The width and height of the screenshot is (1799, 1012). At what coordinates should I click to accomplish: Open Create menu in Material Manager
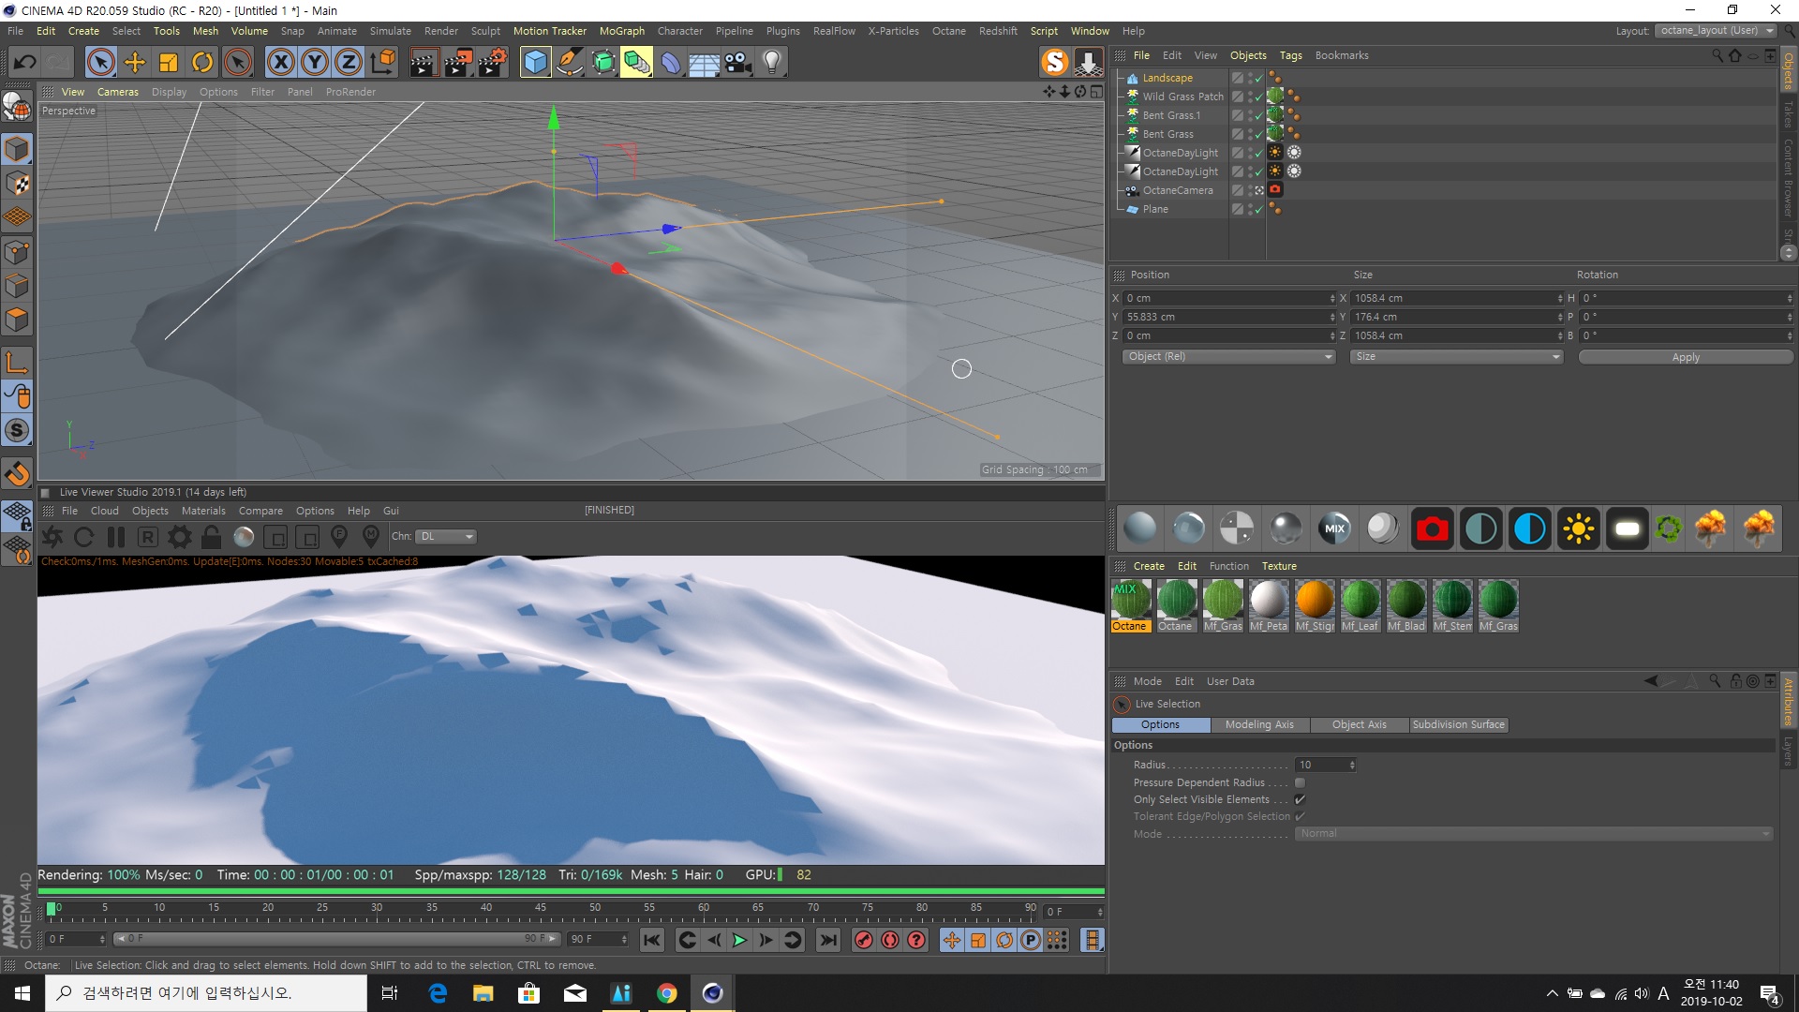[1149, 566]
